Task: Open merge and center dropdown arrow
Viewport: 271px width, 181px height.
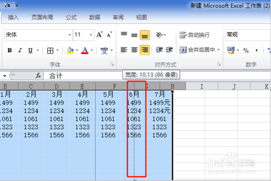Action: tap(219, 50)
